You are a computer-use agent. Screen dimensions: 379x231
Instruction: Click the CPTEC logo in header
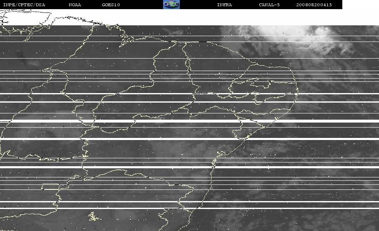coord(171,4)
